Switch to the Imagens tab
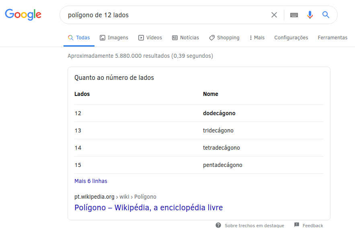 [114, 38]
